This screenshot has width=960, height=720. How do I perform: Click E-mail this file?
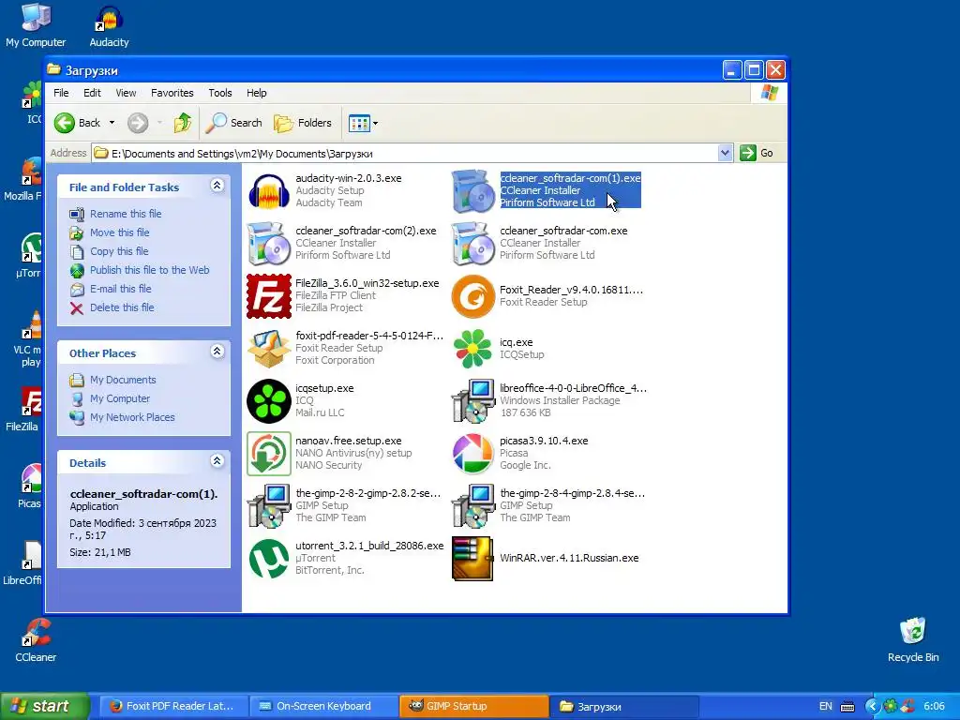pyautogui.click(x=121, y=289)
